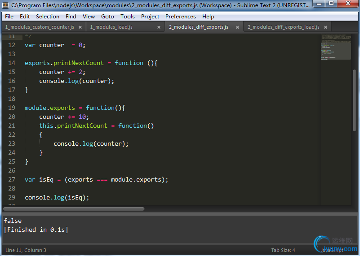Close the 1_modules_custom_counter.js tab
This screenshot has width=360, height=256.
point(80,27)
